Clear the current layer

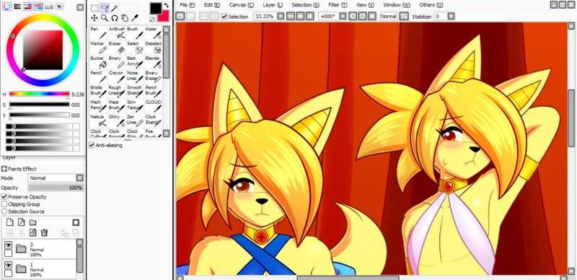(32, 232)
